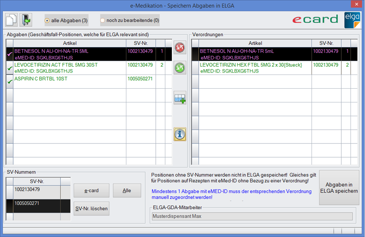Viewport: 365px width, 237px height.
Task: Click SV-Nr. löschen button
Action: click(x=91, y=209)
